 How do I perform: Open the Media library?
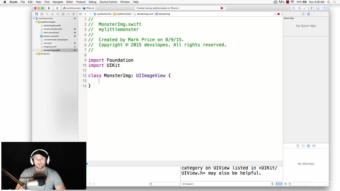tap(314, 146)
